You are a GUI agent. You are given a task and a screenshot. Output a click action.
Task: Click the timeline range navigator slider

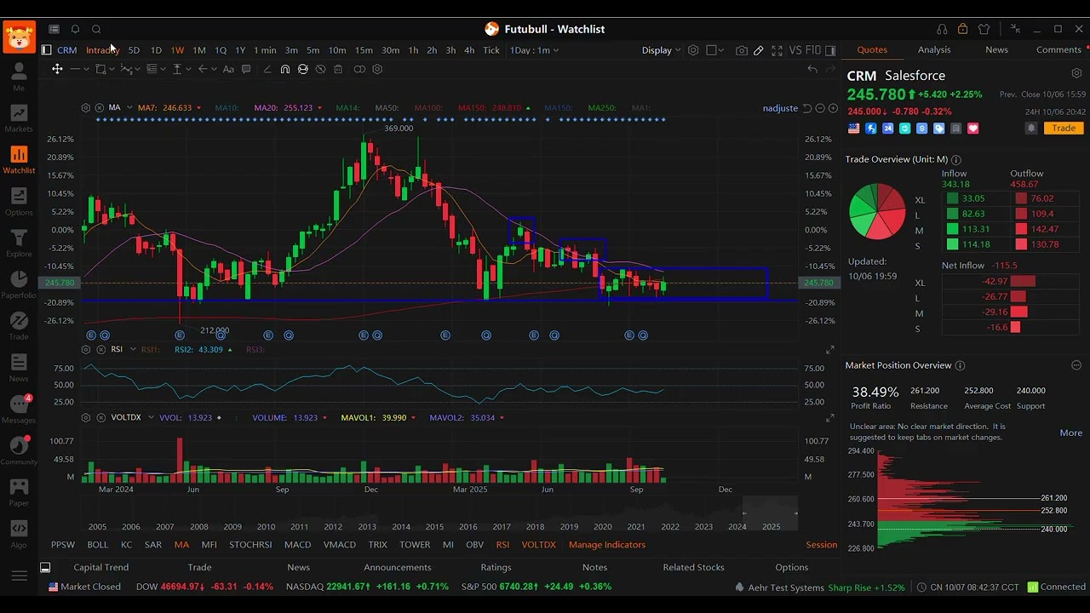click(x=771, y=513)
